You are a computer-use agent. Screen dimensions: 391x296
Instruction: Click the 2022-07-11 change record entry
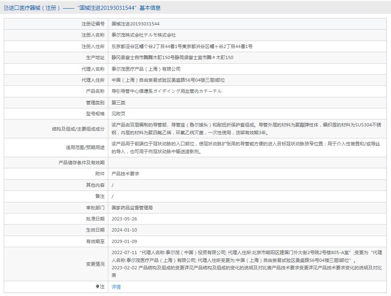click(247, 256)
